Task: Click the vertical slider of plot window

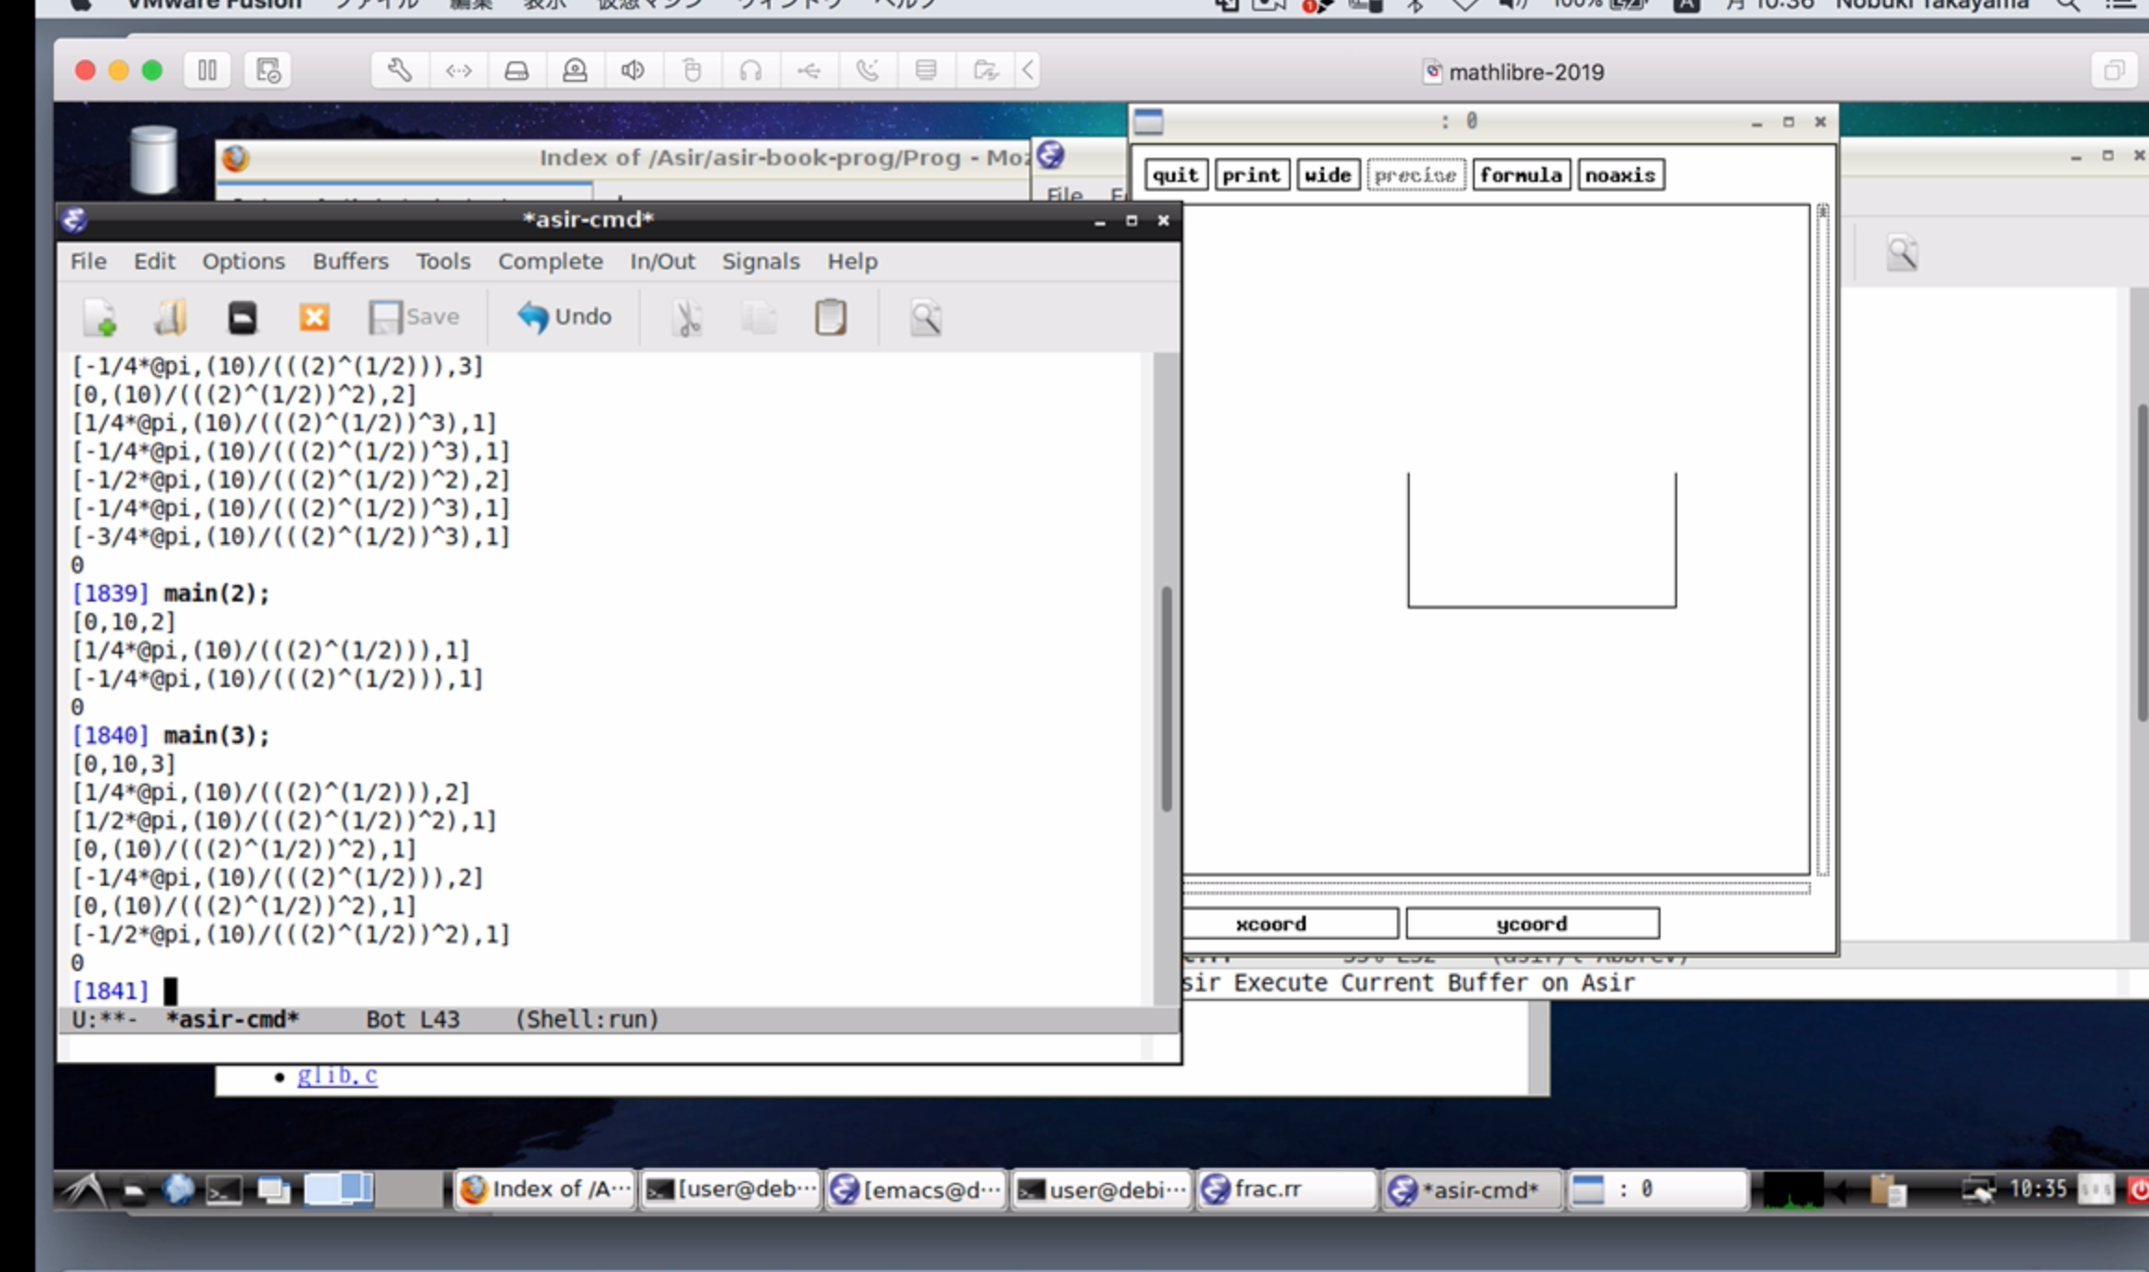Action: 1822,539
